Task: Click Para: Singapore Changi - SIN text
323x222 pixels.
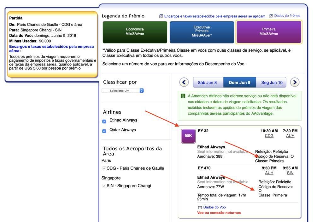Action: [x=35, y=30]
